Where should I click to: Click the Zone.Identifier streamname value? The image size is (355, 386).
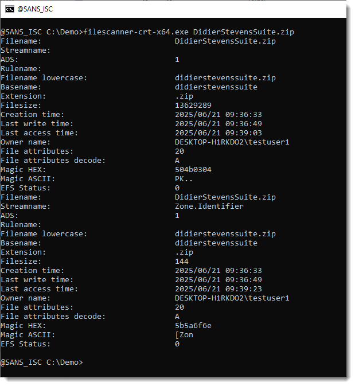209,206
